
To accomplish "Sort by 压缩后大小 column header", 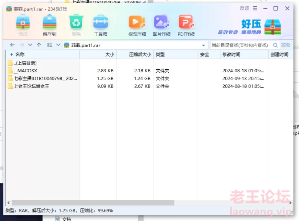I will (135, 54).
